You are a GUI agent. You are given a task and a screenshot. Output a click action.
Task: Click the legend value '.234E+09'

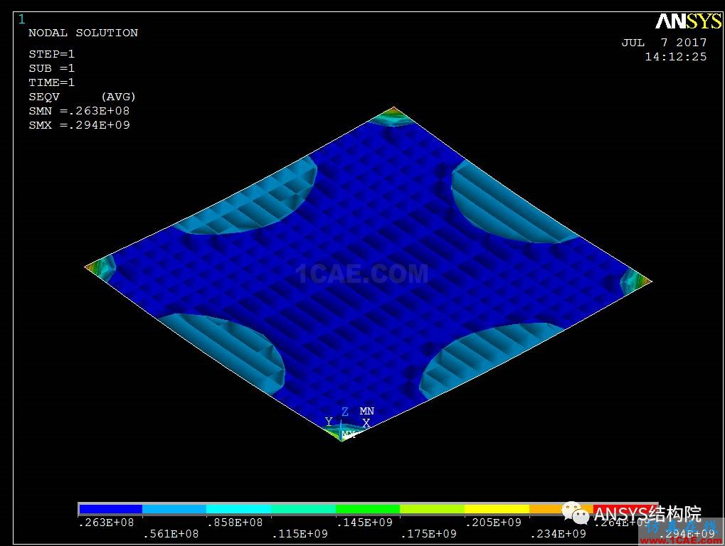(558, 534)
